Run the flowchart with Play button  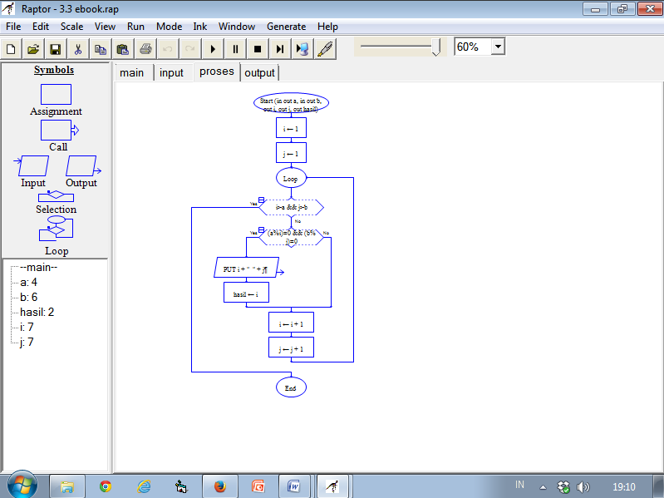click(x=213, y=49)
